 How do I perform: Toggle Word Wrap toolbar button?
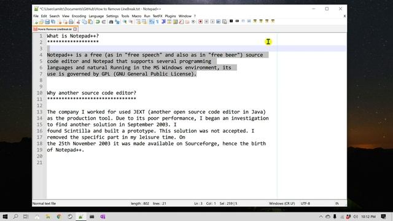pyautogui.click(x=152, y=22)
